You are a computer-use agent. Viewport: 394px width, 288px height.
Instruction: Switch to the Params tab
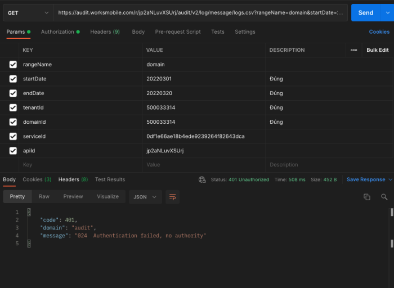coord(19,32)
